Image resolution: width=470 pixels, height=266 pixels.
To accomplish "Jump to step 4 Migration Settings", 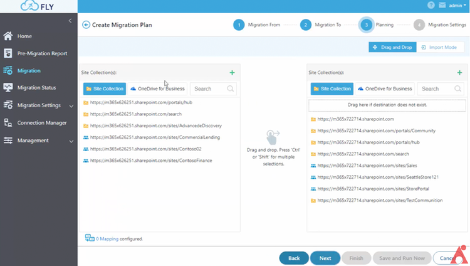I will (419, 24).
